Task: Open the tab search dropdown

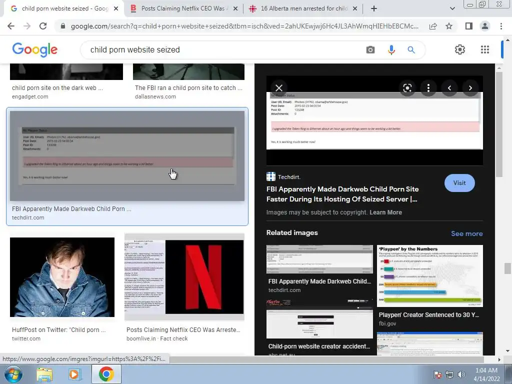Action: tap(452, 8)
